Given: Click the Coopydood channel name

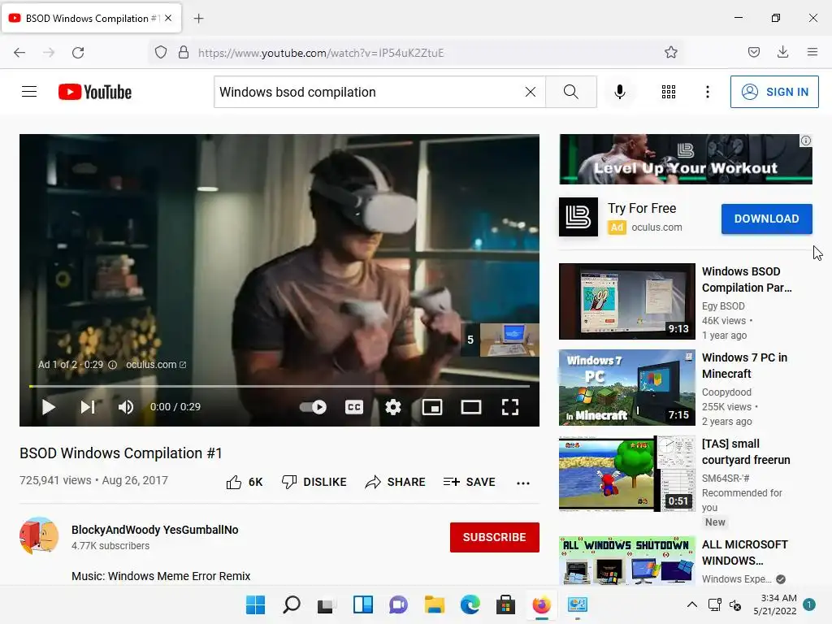Looking at the screenshot, I should pos(726,392).
